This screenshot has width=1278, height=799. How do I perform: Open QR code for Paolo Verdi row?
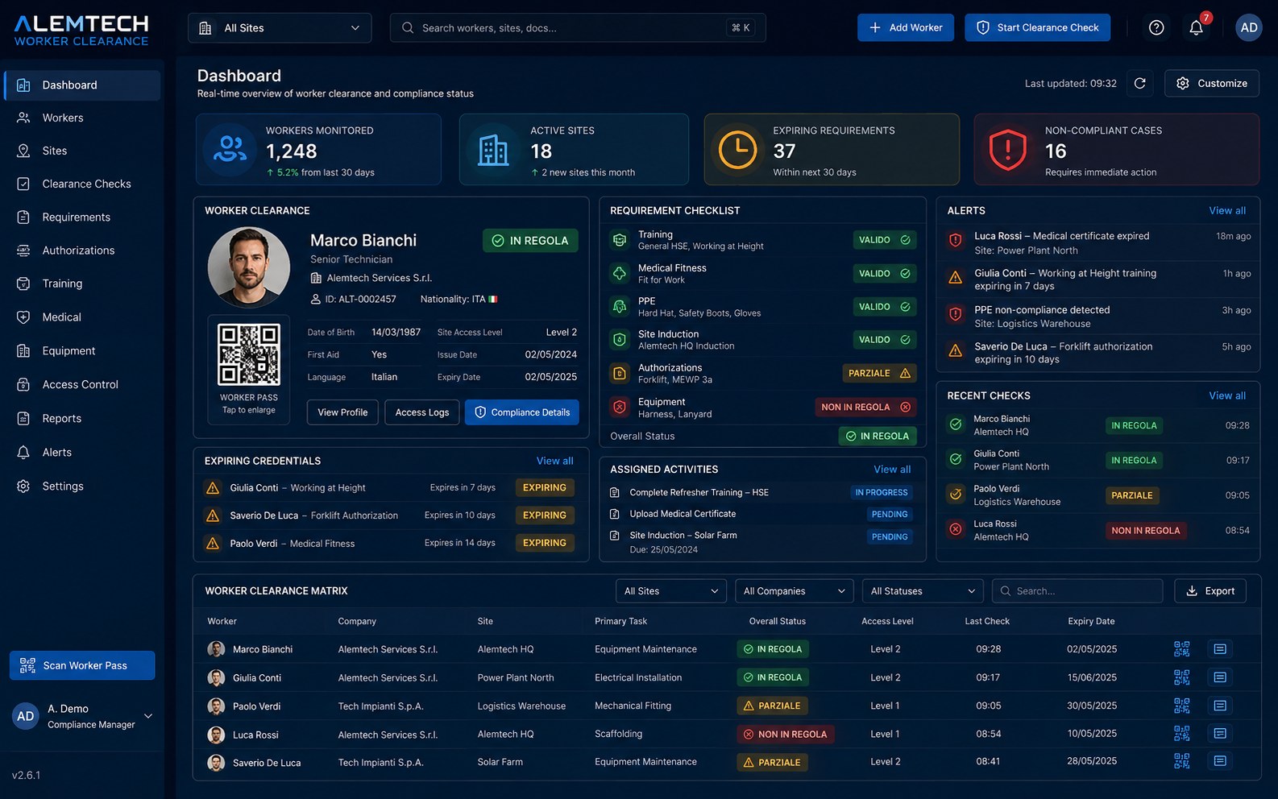point(1181,706)
